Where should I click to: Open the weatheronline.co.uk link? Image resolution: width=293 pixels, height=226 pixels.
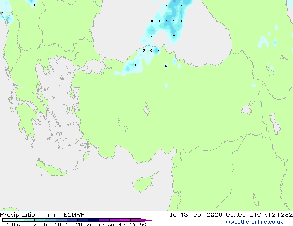[x=254, y=222]
